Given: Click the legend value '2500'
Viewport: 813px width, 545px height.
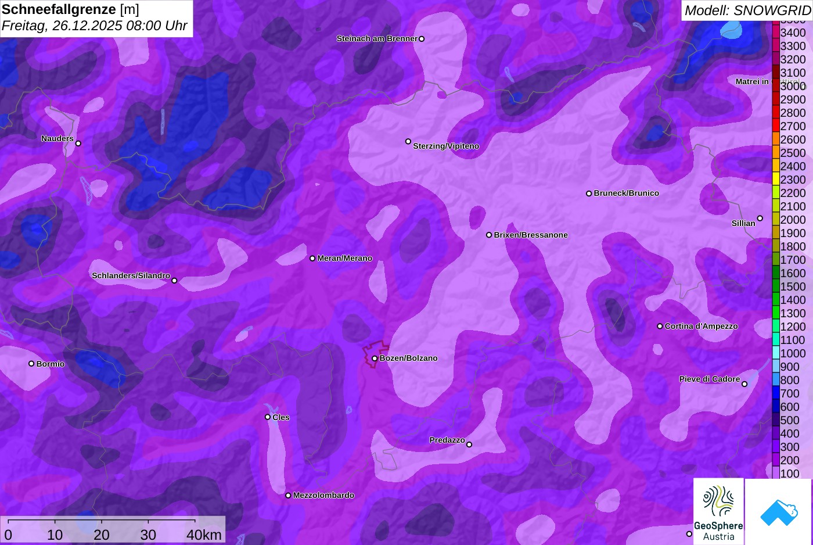Looking at the screenshot, I should [x=793, y=153].
